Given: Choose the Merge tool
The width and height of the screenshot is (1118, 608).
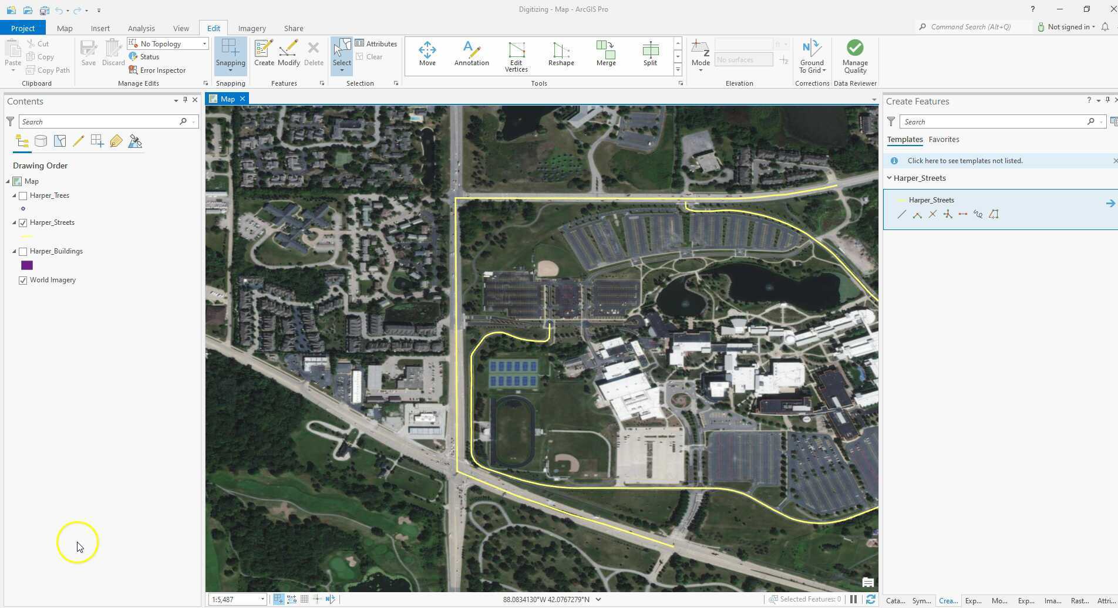Looking at the screenshot, I should (x=605, y=53).
